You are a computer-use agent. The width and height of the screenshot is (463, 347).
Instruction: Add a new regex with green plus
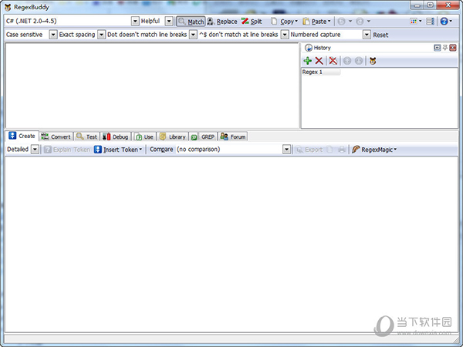(308, 61)
